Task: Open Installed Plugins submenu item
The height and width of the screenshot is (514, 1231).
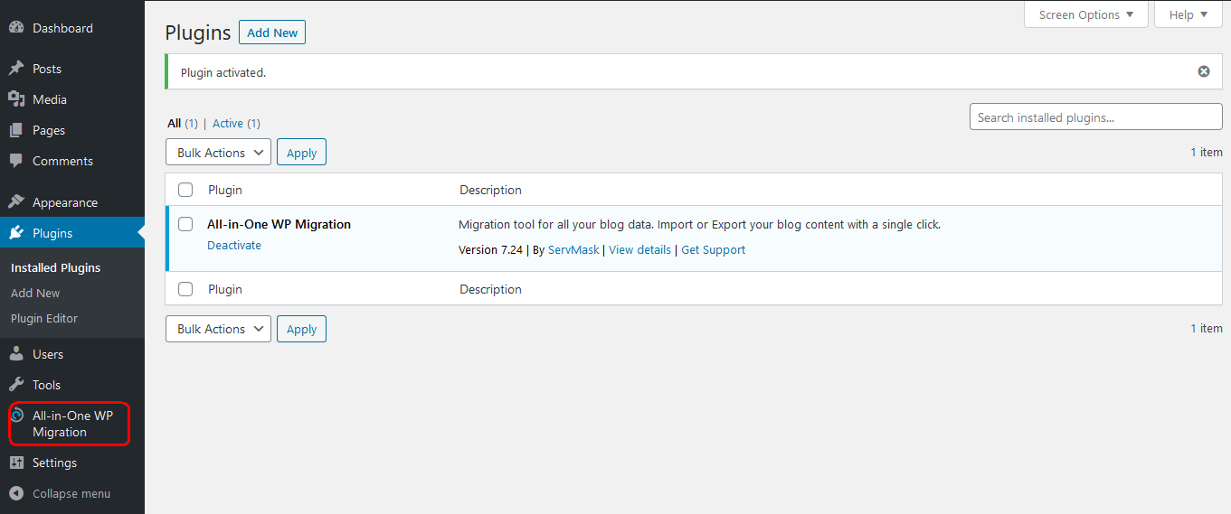Action: coord(55,267)
